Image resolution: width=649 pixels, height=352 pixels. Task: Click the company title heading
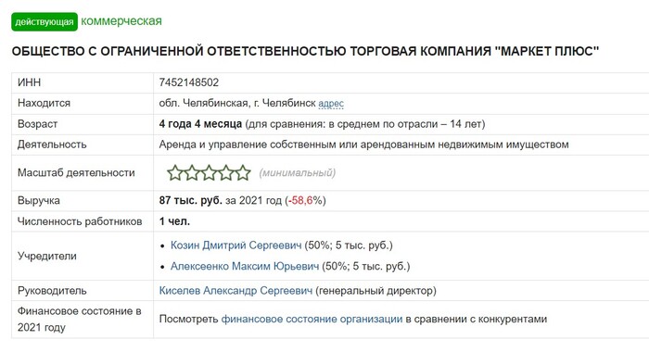pyautogui.click(x=305, y=51)
